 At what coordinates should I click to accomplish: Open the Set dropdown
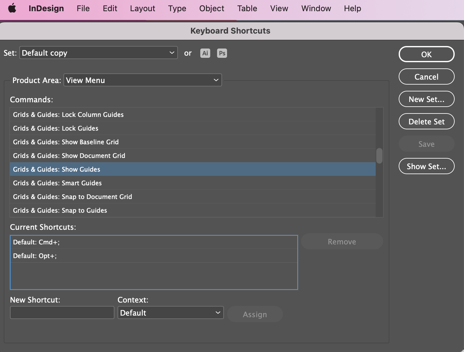98,53
